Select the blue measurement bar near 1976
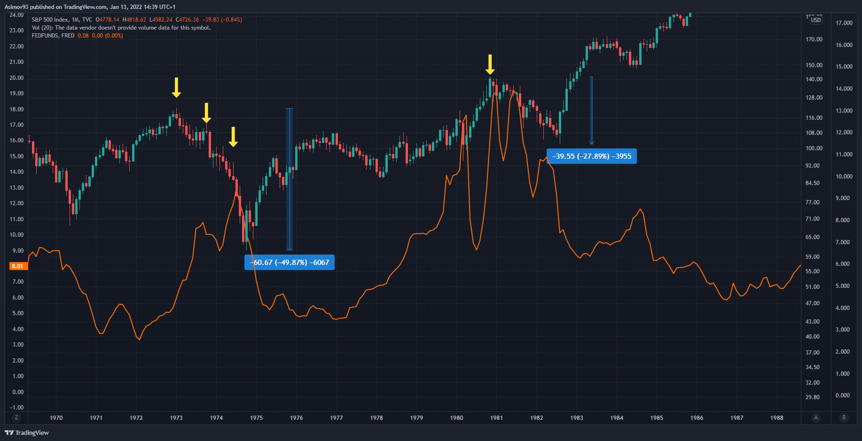 [x=290, y=178]
